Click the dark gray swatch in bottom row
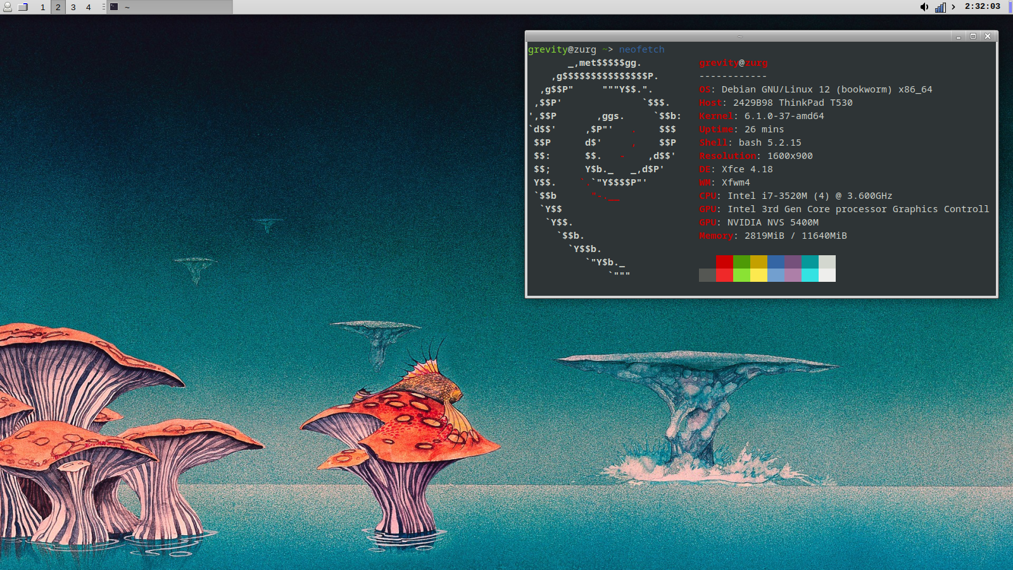This screenshot has height=570, width=1013. (707, 275)
